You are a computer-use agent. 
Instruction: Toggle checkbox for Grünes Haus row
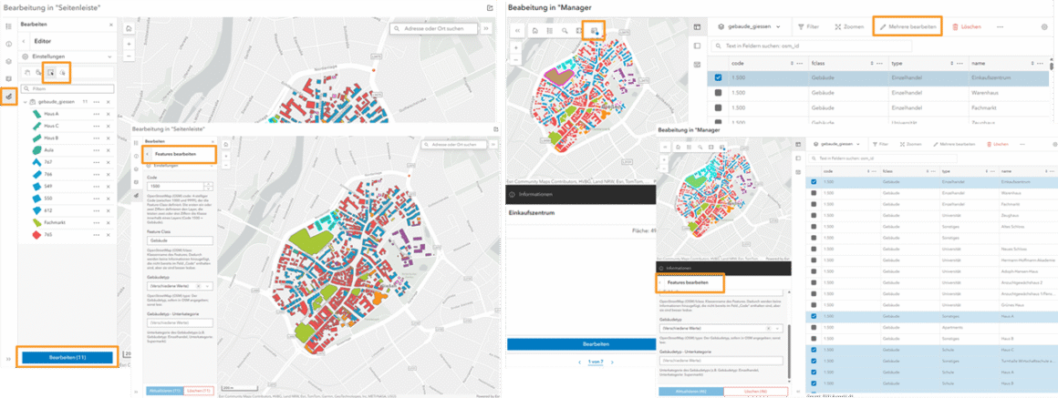pyautogui.click(x=813, y=304)
